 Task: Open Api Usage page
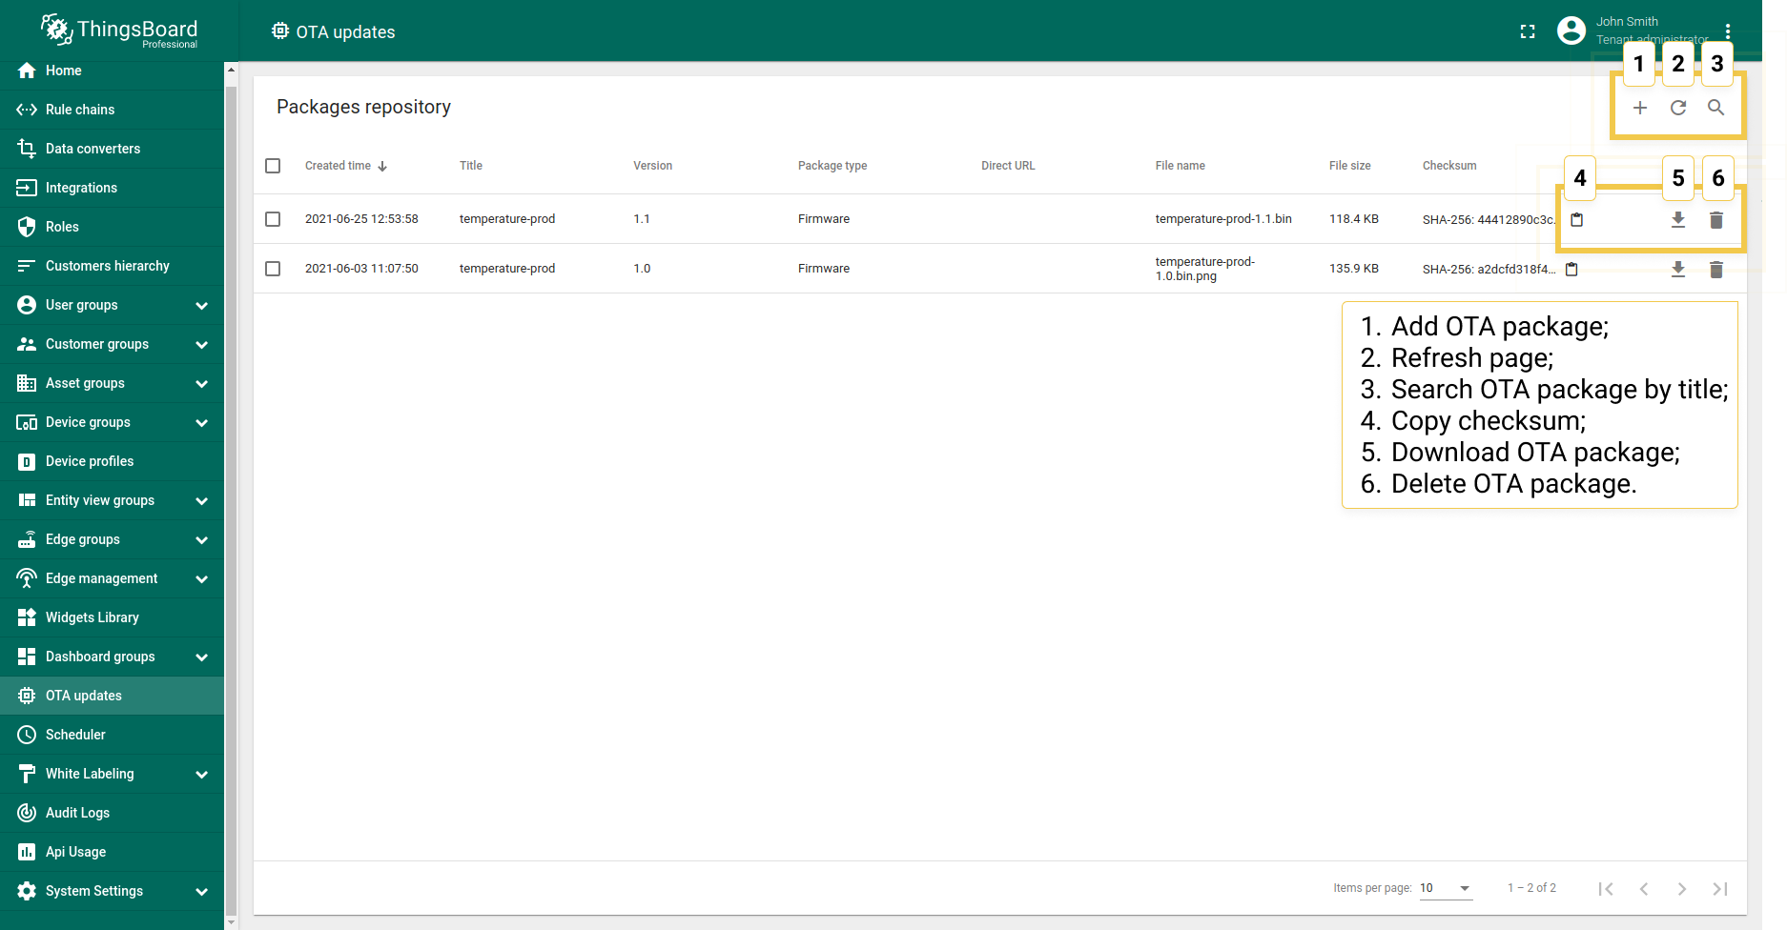click(112, 852)
